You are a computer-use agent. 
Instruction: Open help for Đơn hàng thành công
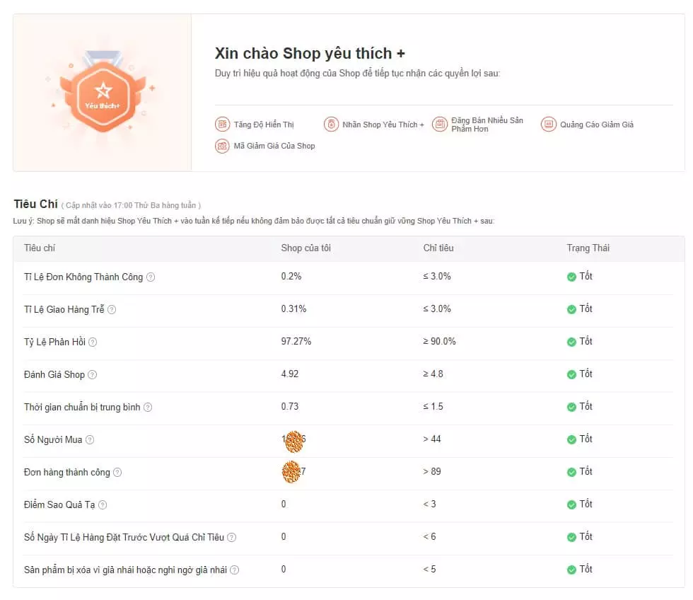(117, 473)
